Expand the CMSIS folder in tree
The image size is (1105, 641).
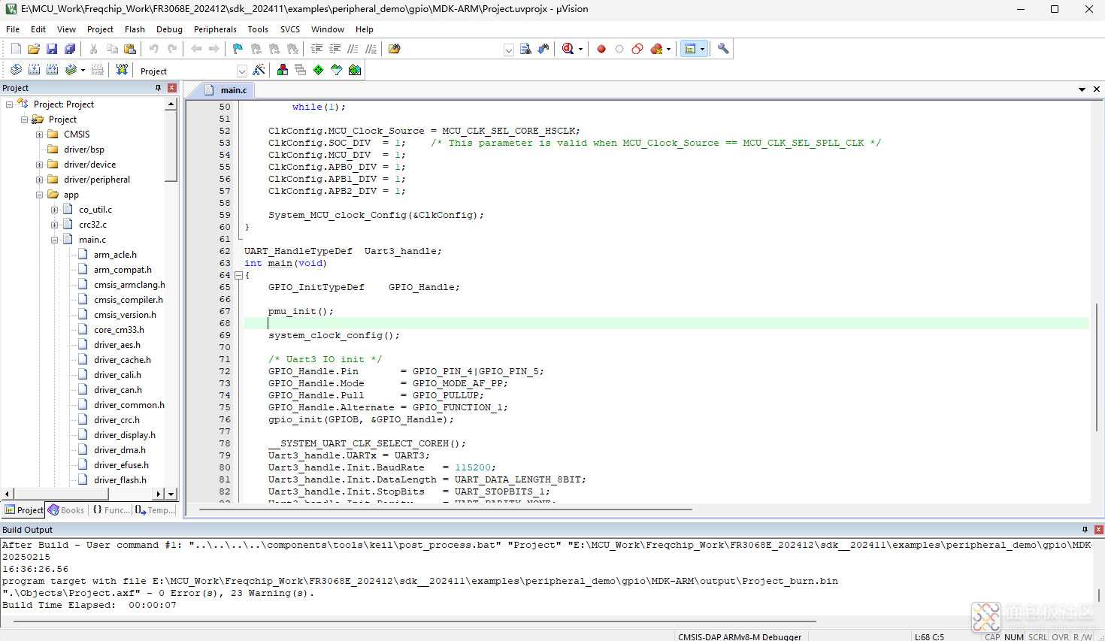[39, 135]
